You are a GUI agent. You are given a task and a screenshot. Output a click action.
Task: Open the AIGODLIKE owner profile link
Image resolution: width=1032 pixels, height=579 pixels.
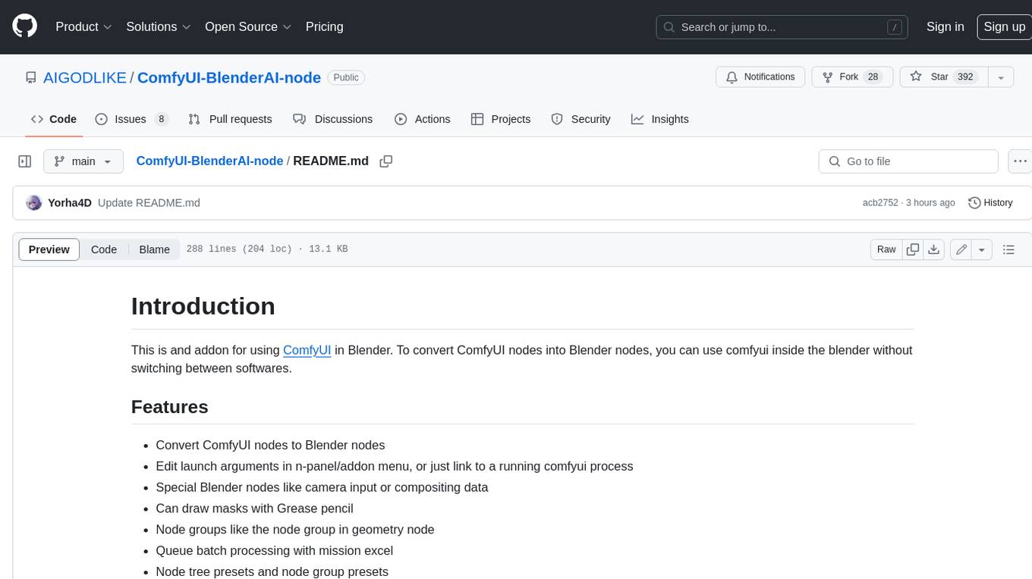[85, 77]
